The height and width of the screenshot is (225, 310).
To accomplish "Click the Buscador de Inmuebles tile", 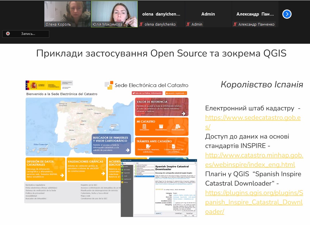I will (x=111, y=144).
